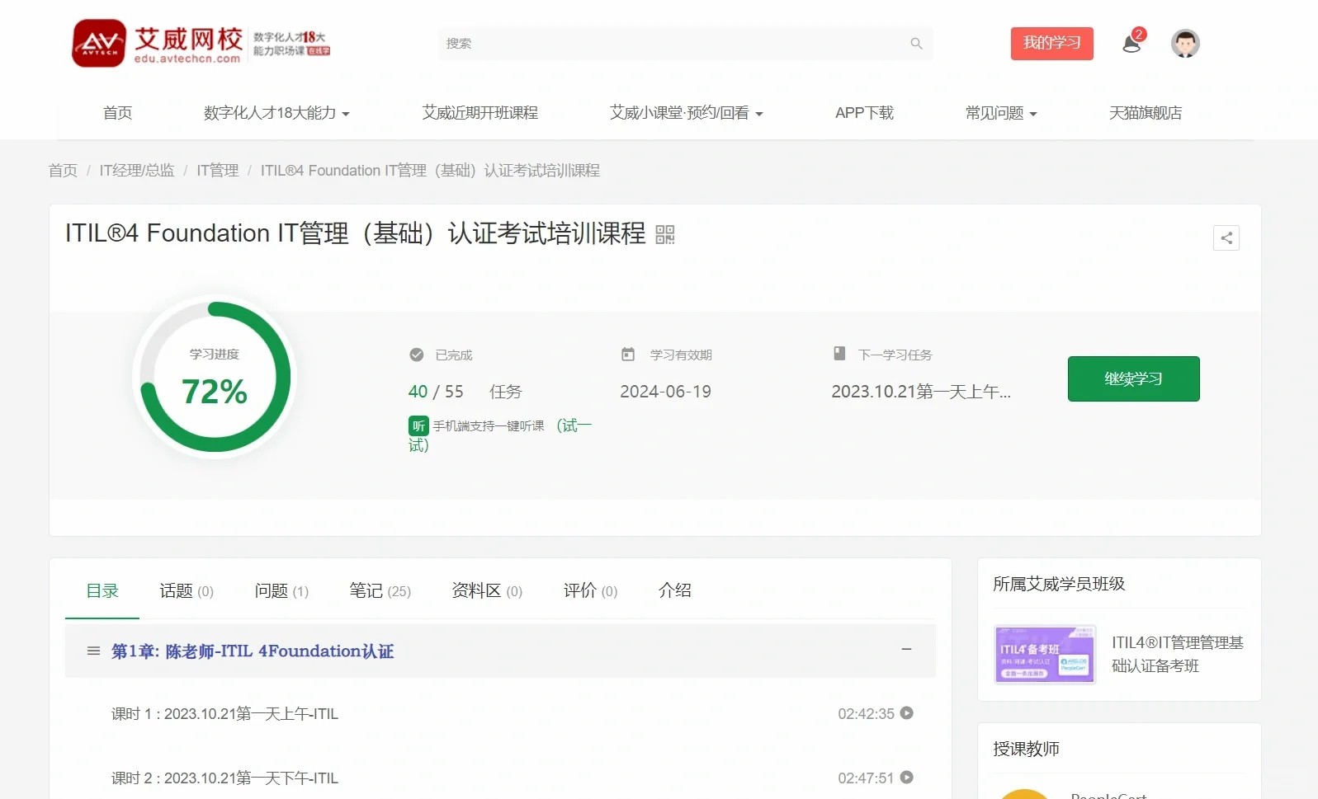
Task: Click the chapter 1 list icon
Action: (x=94, y=651)
